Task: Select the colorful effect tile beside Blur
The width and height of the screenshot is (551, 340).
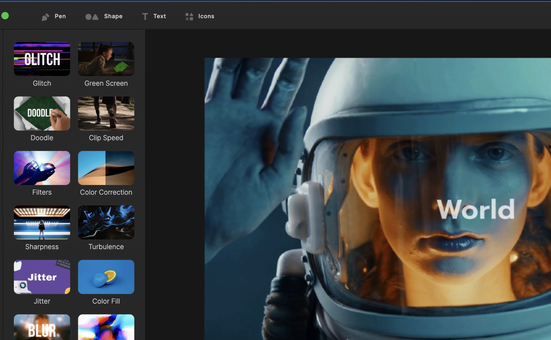Action: (x=106, y=329)
